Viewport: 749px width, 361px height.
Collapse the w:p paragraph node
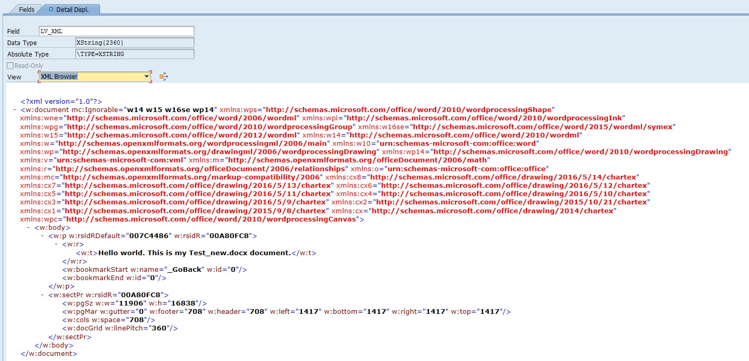tap(43, 236)
